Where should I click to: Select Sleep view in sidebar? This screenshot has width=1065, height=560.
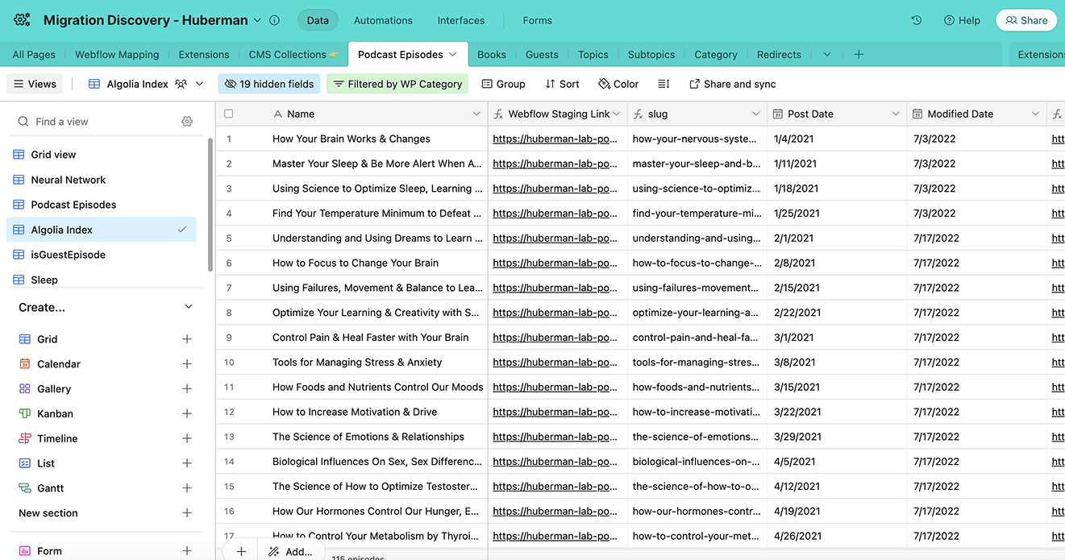(x=102, y=280)
